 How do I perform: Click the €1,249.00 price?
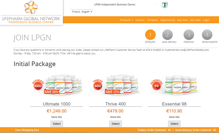coord(57,111)
